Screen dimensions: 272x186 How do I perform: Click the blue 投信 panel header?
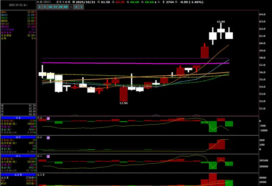(18, 137)
